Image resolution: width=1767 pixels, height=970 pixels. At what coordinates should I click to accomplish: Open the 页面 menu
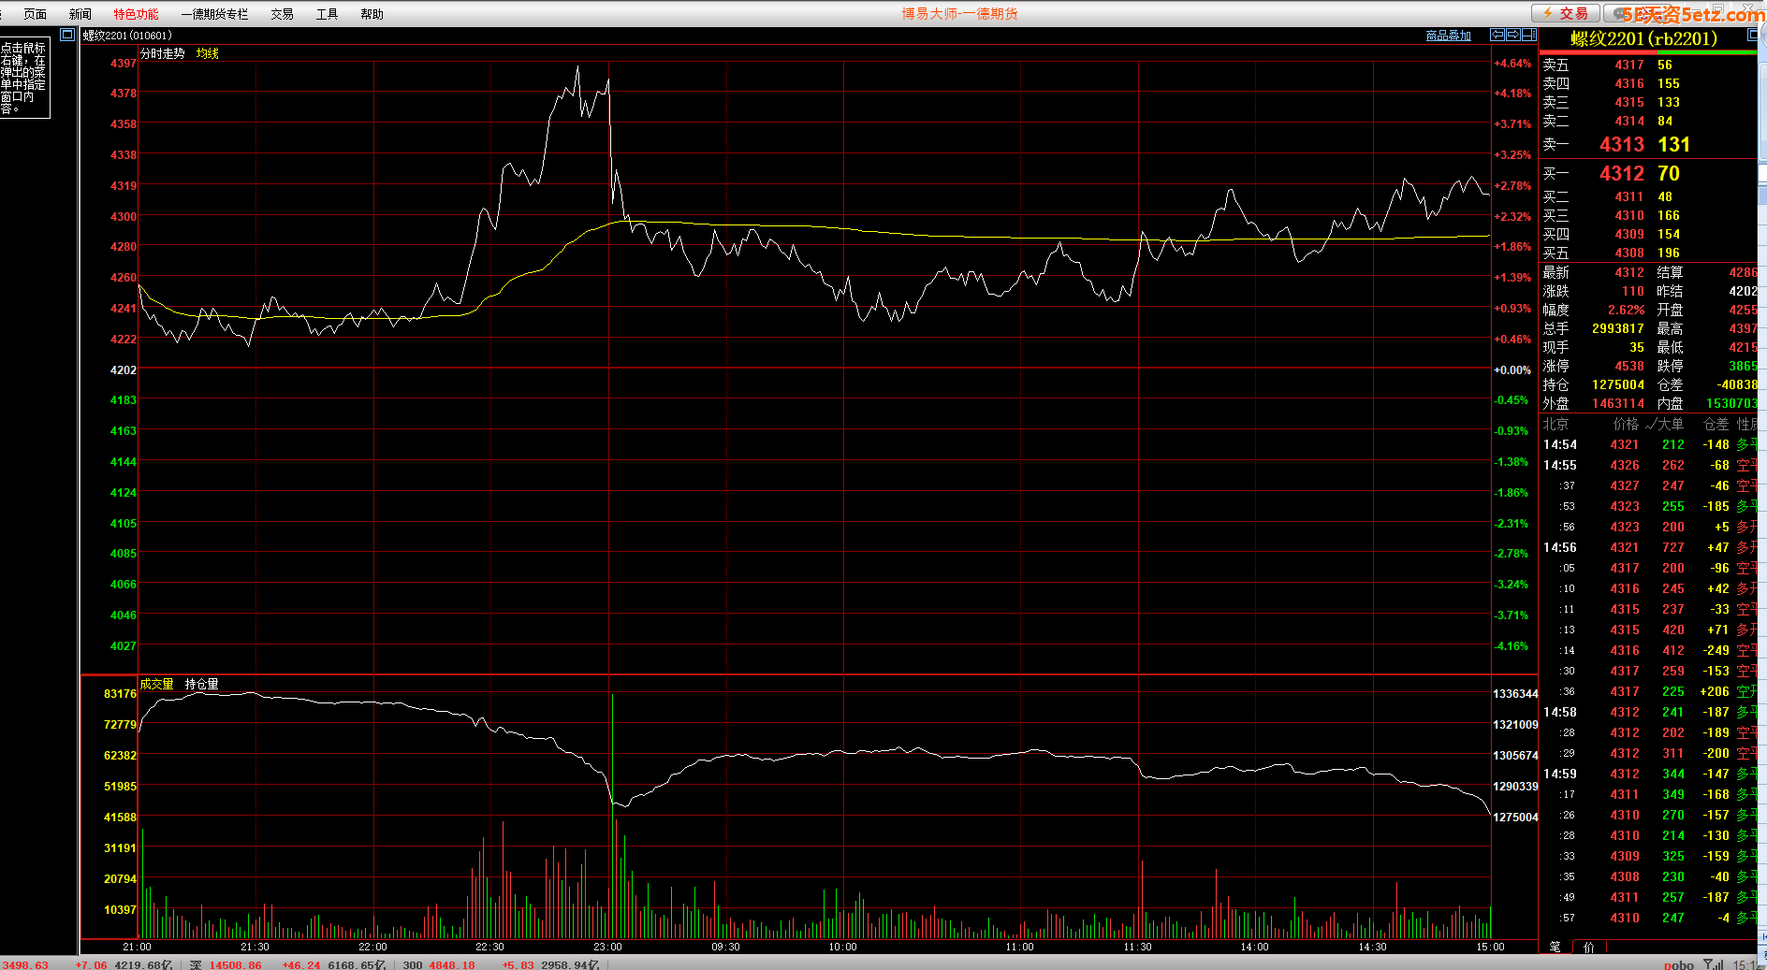coord(35,14)
